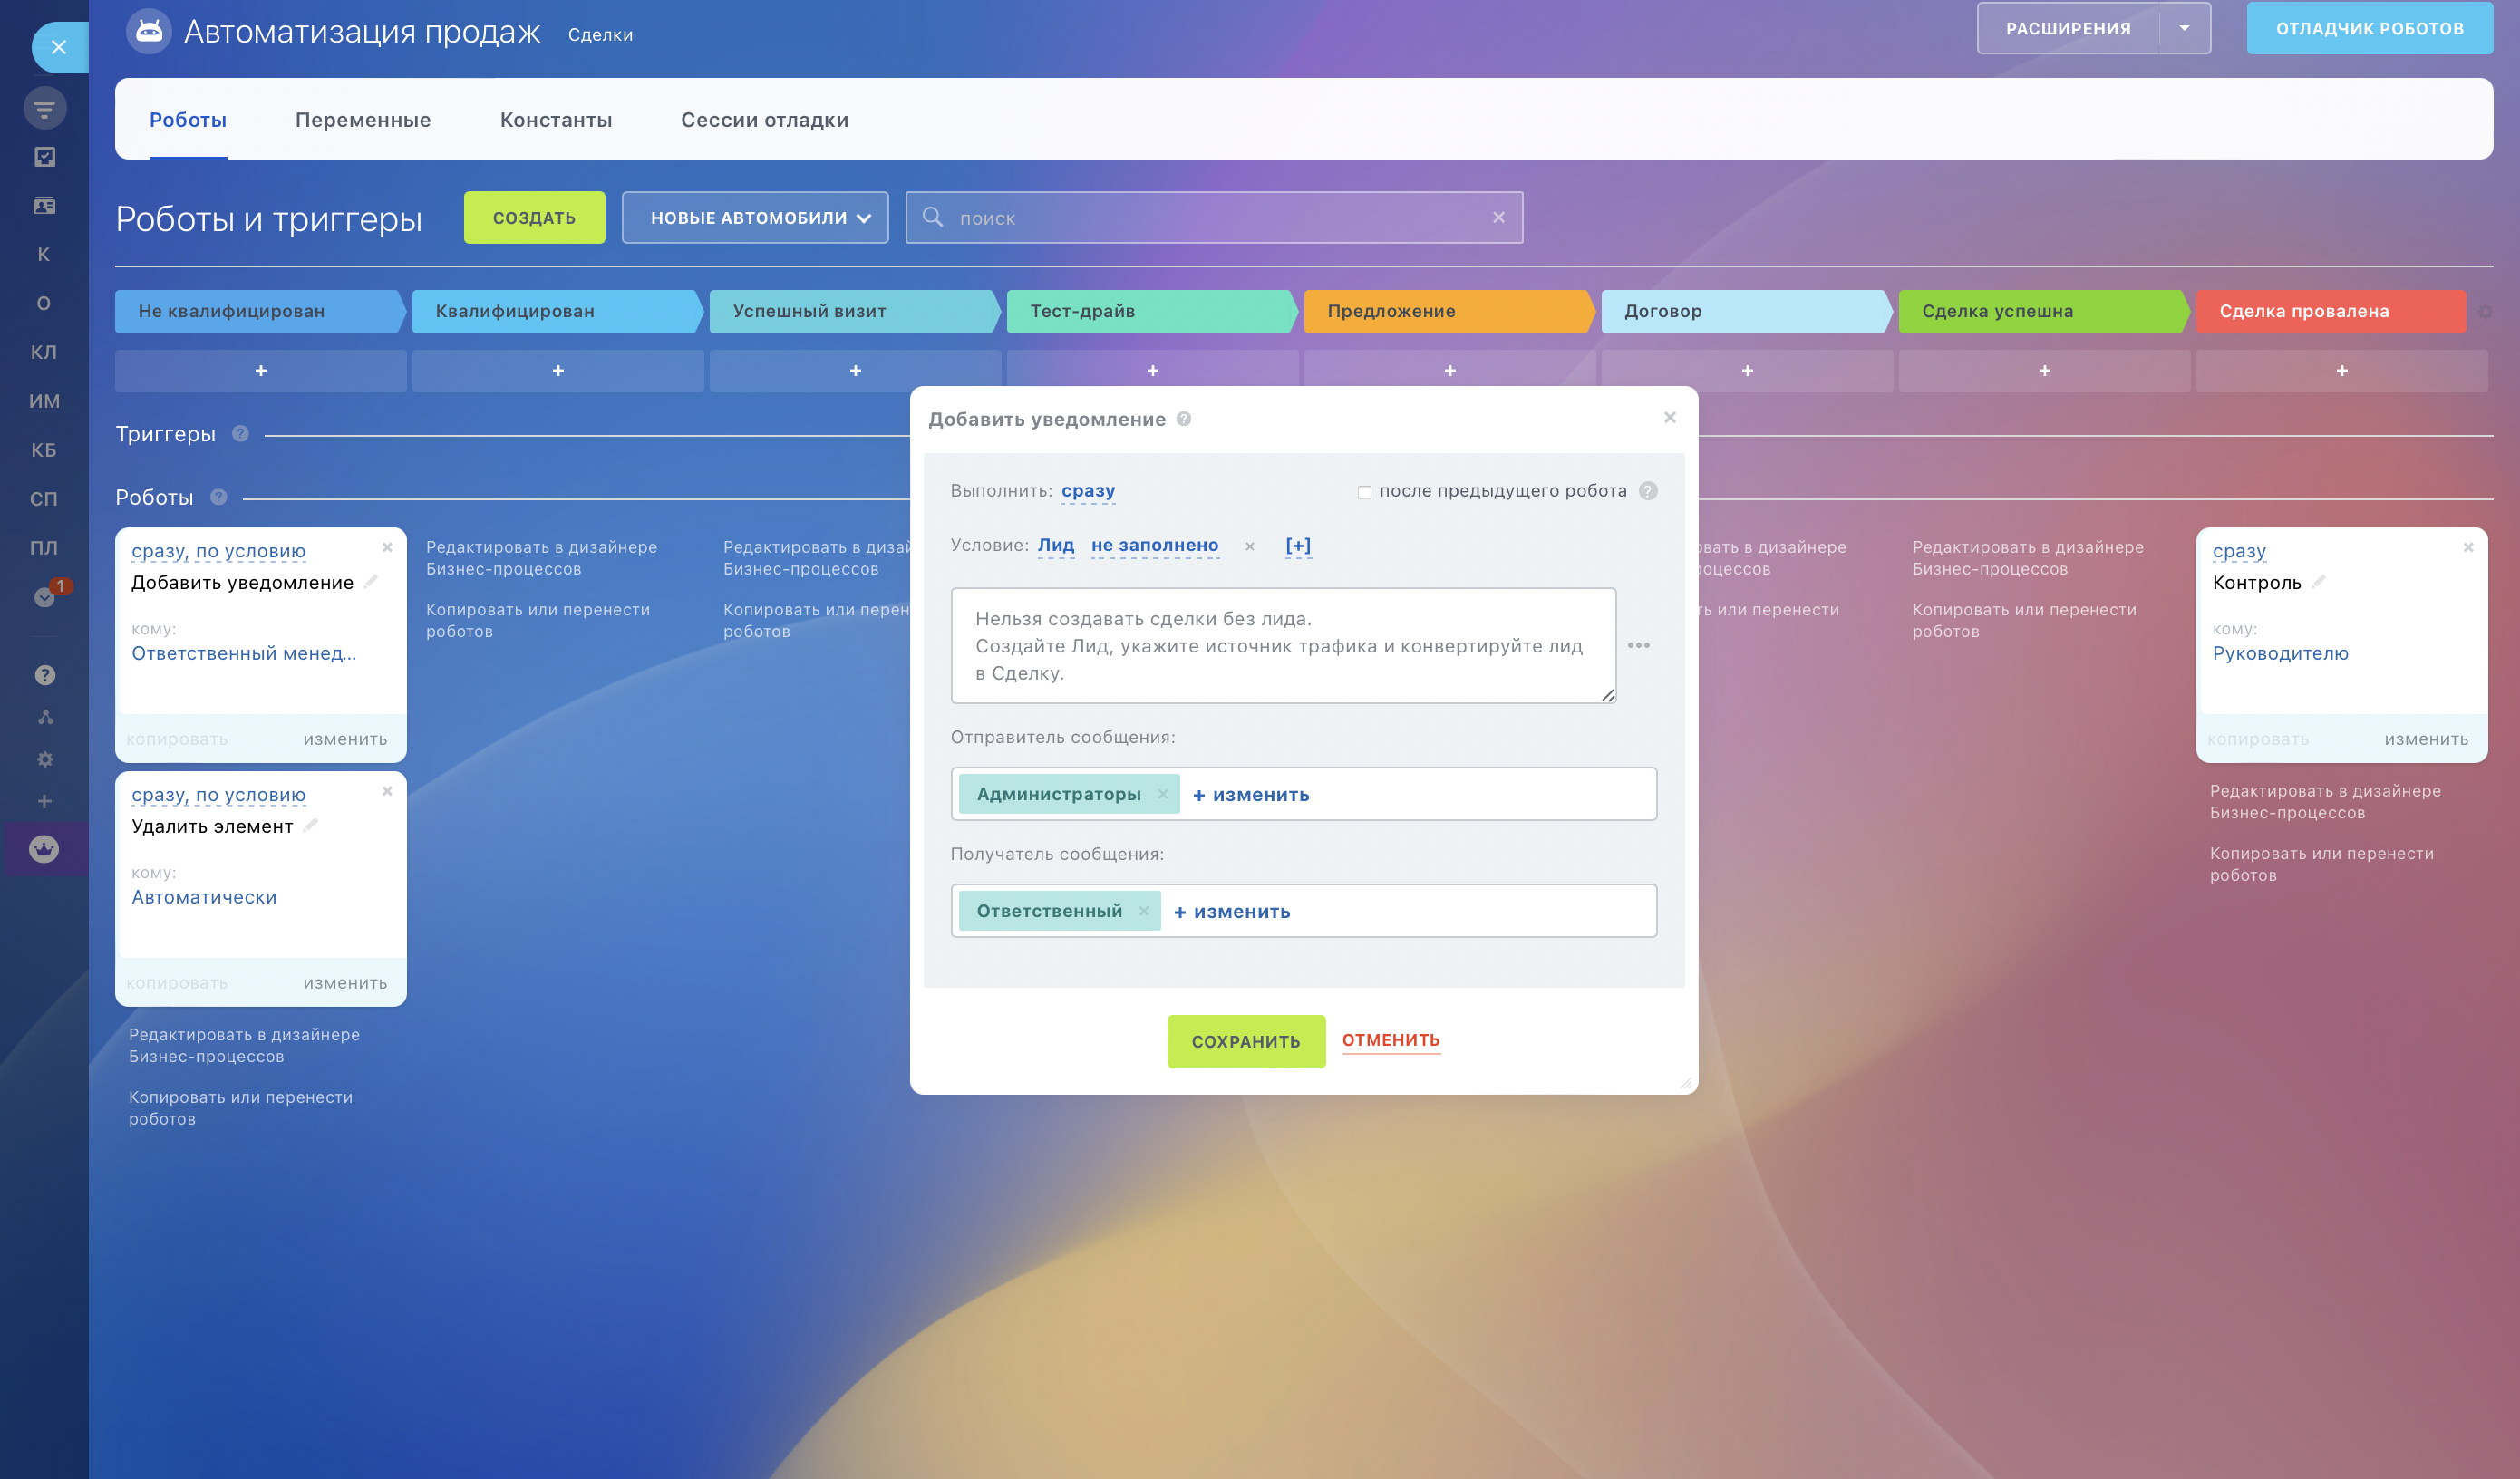Click the help icon next to Триггеры

click(240, 434)
